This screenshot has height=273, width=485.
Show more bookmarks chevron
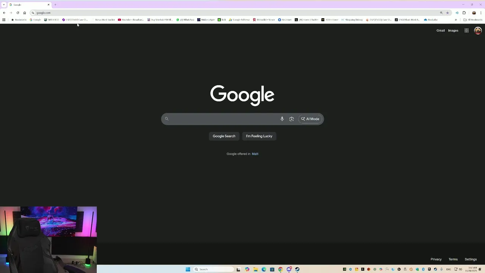tap(456, 20)
